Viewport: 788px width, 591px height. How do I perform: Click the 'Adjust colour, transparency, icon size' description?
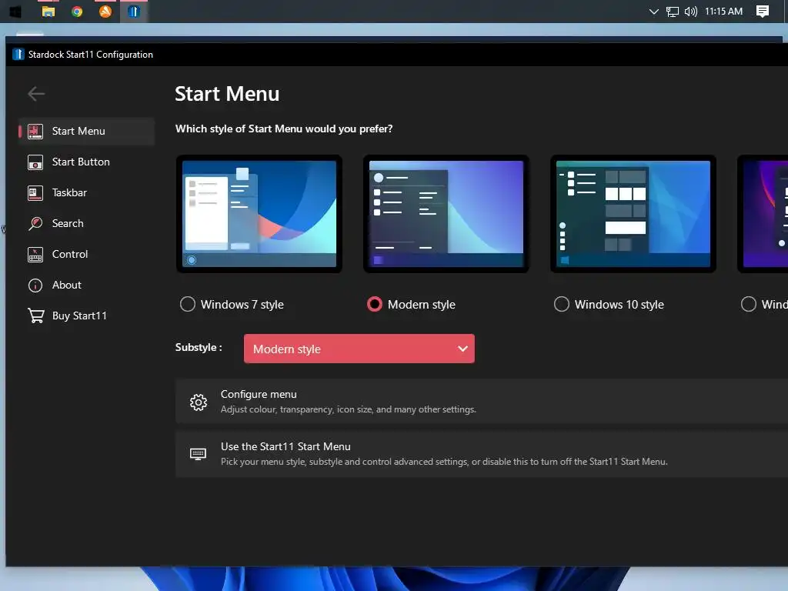pos(349,409)
